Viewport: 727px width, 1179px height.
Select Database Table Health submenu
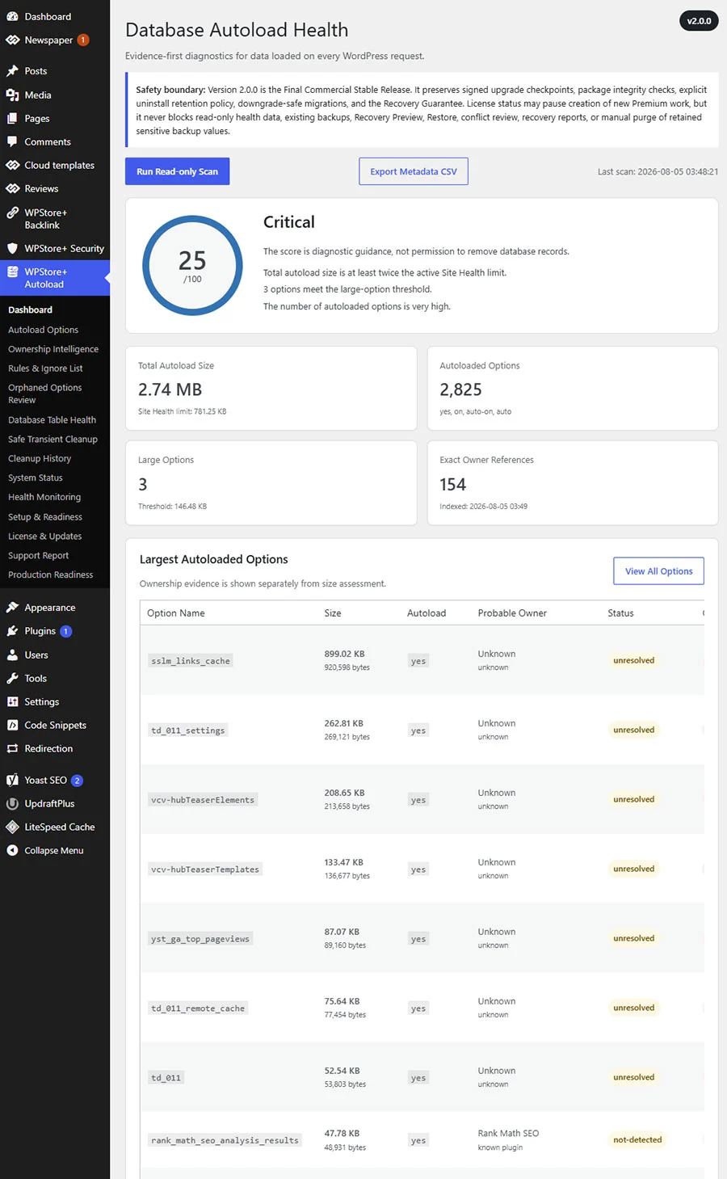coord(52,420)
